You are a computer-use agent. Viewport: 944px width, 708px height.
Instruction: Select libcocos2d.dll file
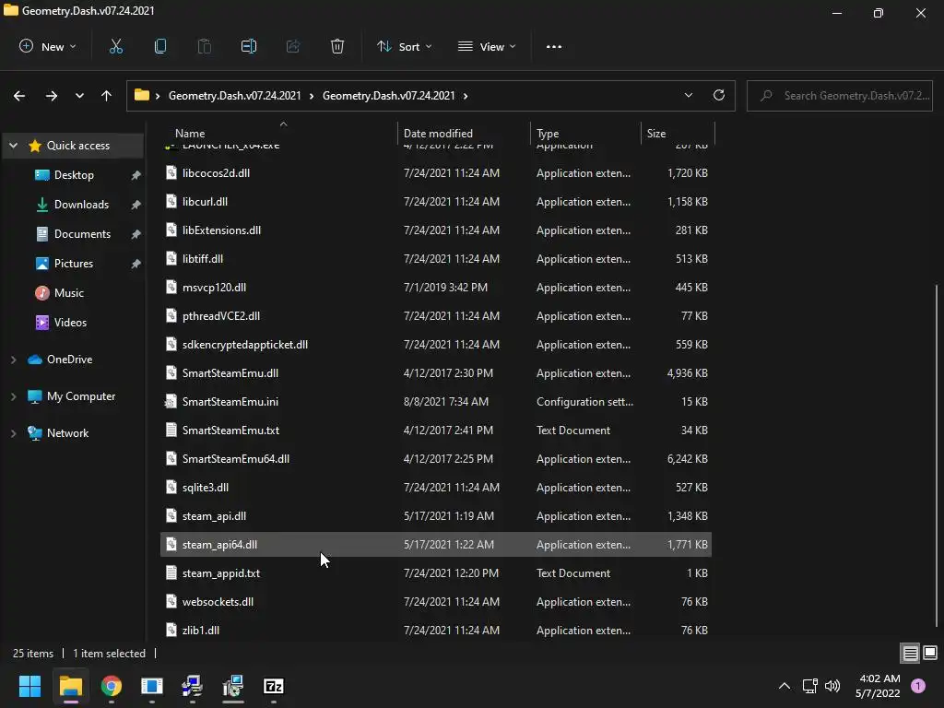436,173
